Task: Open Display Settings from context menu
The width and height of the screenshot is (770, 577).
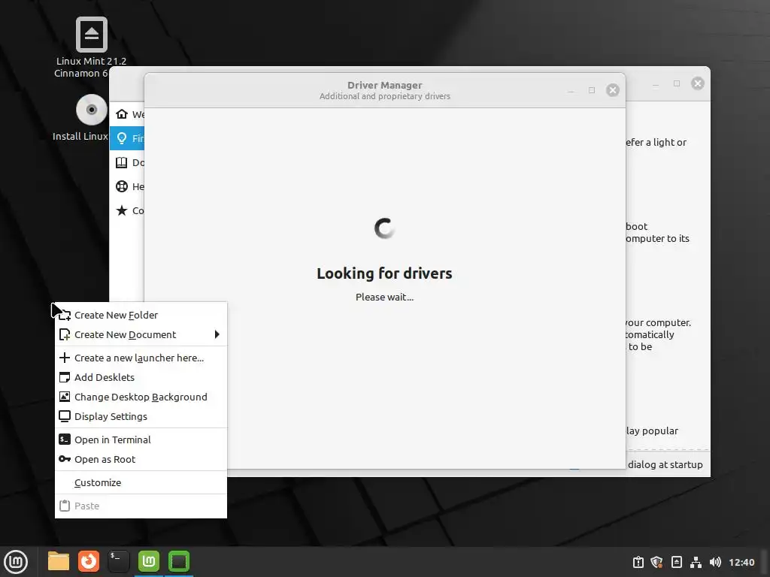Action: pyautogui.click(x=141, y=416)
